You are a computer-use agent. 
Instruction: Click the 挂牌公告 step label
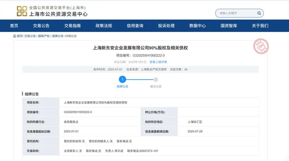(x=122, y=87)
